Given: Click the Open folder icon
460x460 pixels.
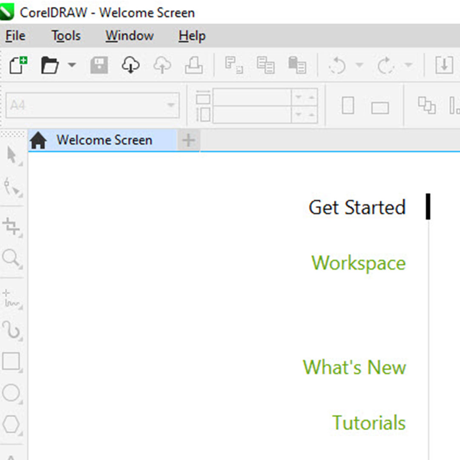Looking at the screenshot, I should [50, 66].
